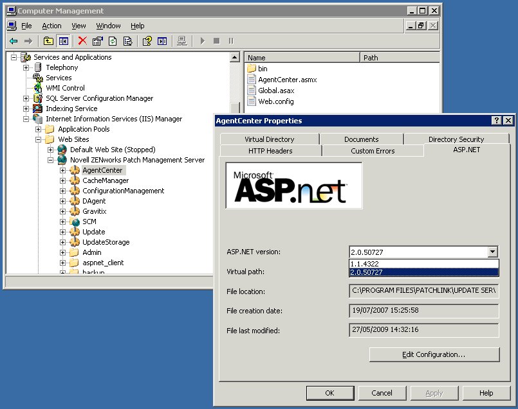Click the DAgent gear icon in the tree

75,201
